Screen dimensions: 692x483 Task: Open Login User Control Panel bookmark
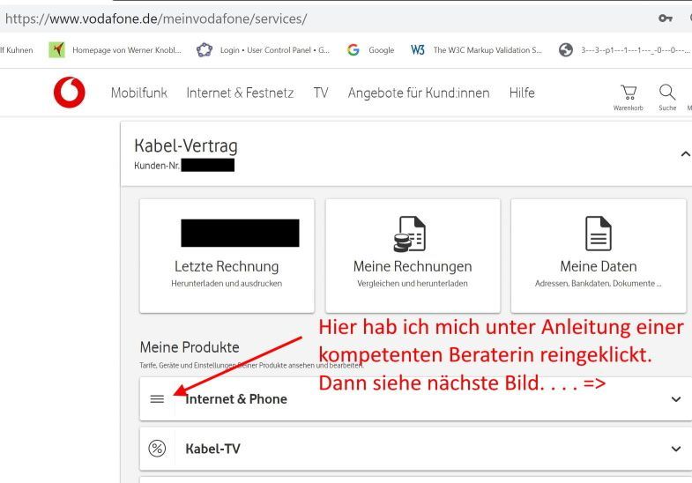pos(263,50)
